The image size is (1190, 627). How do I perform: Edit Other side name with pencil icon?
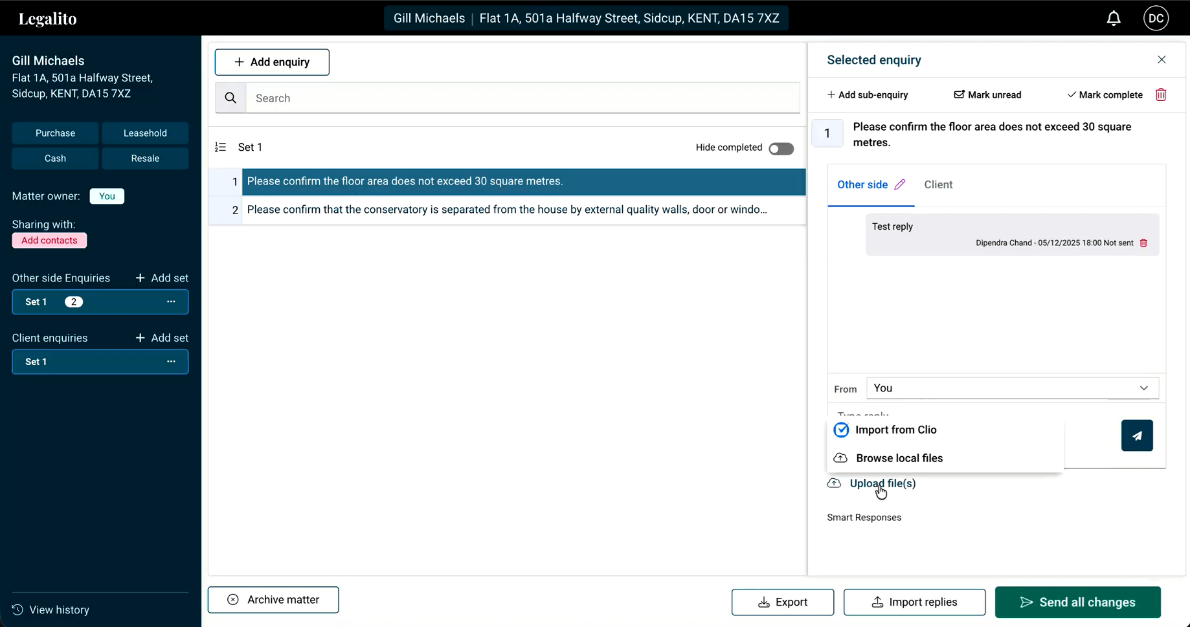(x=899, y=185)
